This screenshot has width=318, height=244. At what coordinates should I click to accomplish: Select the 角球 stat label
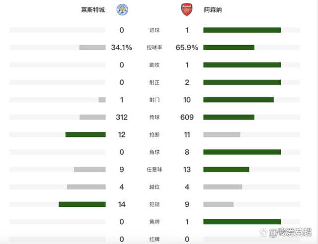click(155, 152)
